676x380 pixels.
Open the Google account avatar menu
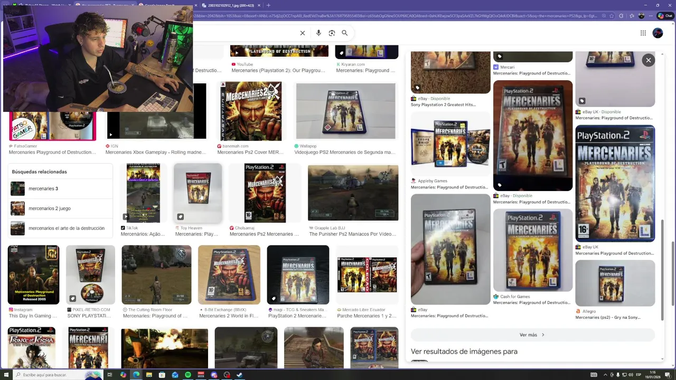[x=658, y=33]
